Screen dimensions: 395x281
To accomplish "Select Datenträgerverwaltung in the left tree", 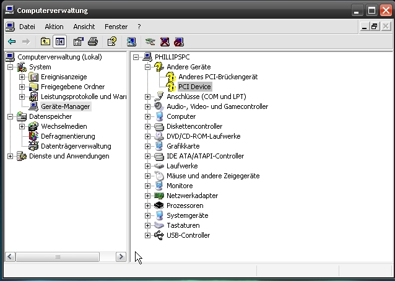I will point(76,146).
